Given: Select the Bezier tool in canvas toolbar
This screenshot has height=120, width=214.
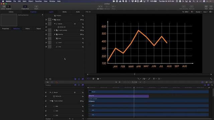Looking at the screenshot, I should [x=143, y=79].
